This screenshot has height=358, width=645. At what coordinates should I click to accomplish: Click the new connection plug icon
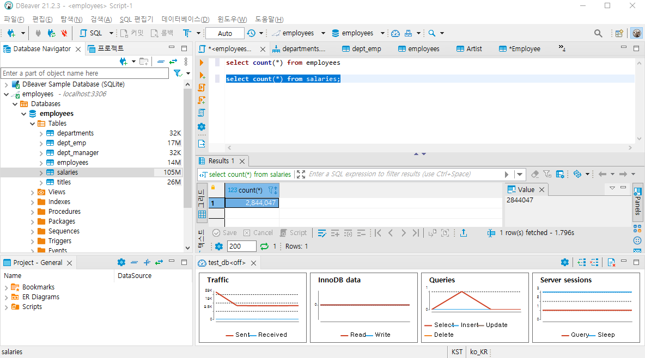click(x=11, y=33)
